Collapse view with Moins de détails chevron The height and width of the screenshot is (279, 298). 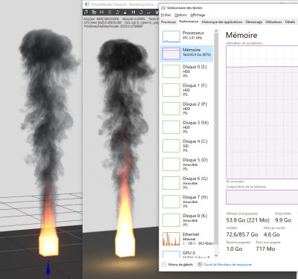[164, 265]
